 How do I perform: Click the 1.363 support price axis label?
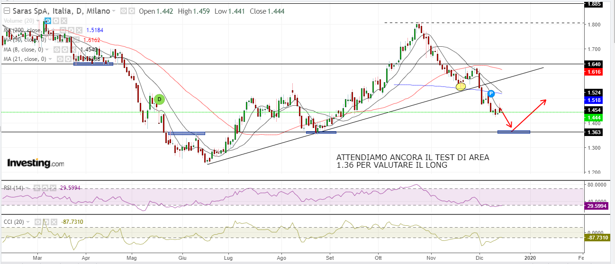click(594, 132)
